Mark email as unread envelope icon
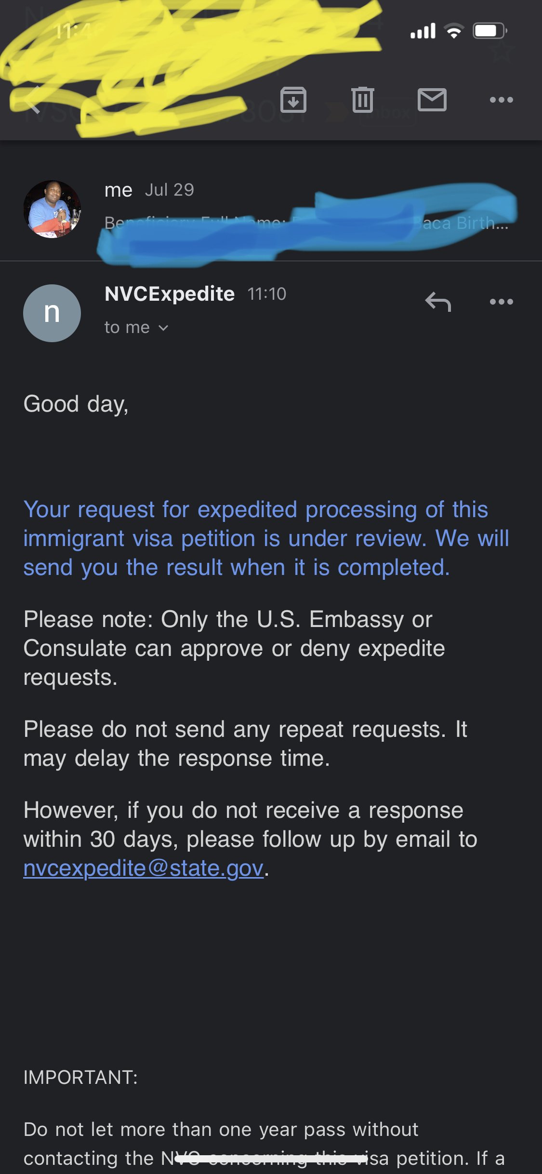This screenshot has width=542, height=1174. point(432,100)
